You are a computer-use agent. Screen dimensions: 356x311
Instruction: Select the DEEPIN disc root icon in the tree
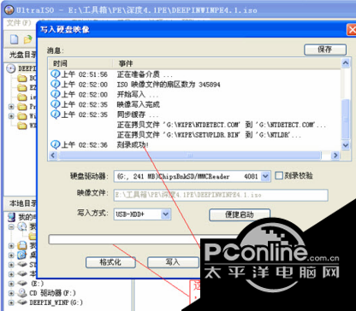click(11, 68)
